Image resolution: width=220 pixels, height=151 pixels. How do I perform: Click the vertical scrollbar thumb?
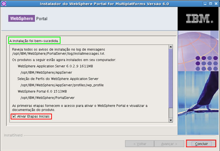(x=170, y=79)
